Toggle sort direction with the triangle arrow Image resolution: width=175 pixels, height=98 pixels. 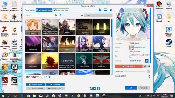click(82, 15)
